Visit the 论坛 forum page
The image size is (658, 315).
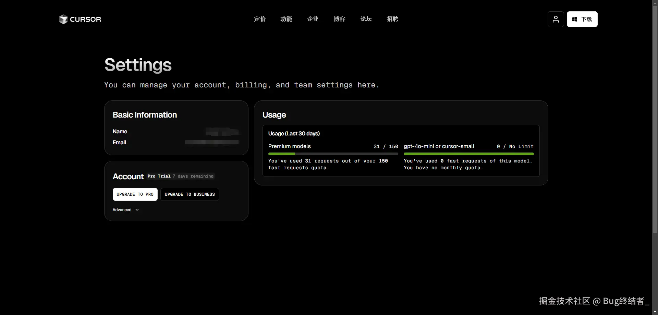pyautogui.click(x=366, y=19)
